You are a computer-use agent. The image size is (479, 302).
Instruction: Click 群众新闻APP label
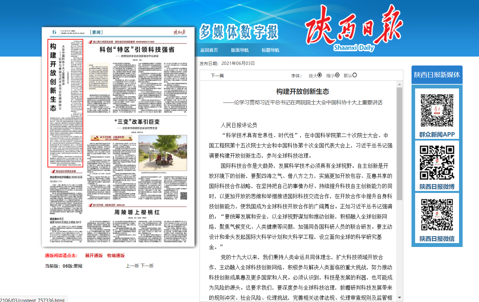point(437,135)
